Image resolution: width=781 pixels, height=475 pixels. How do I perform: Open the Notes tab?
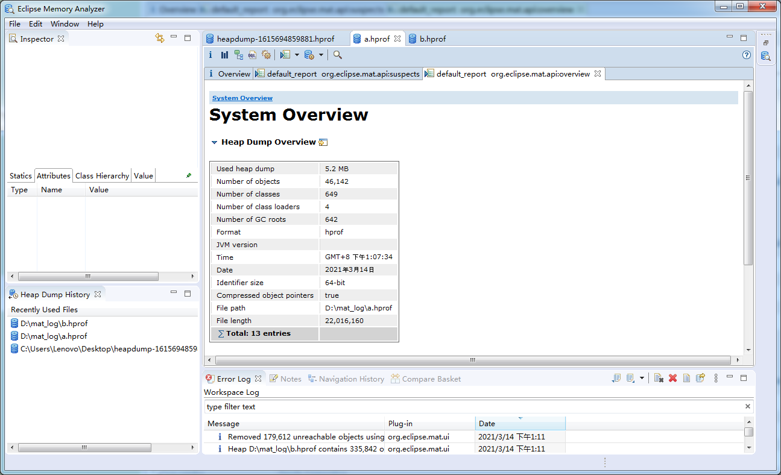click(x=285, y=379)
